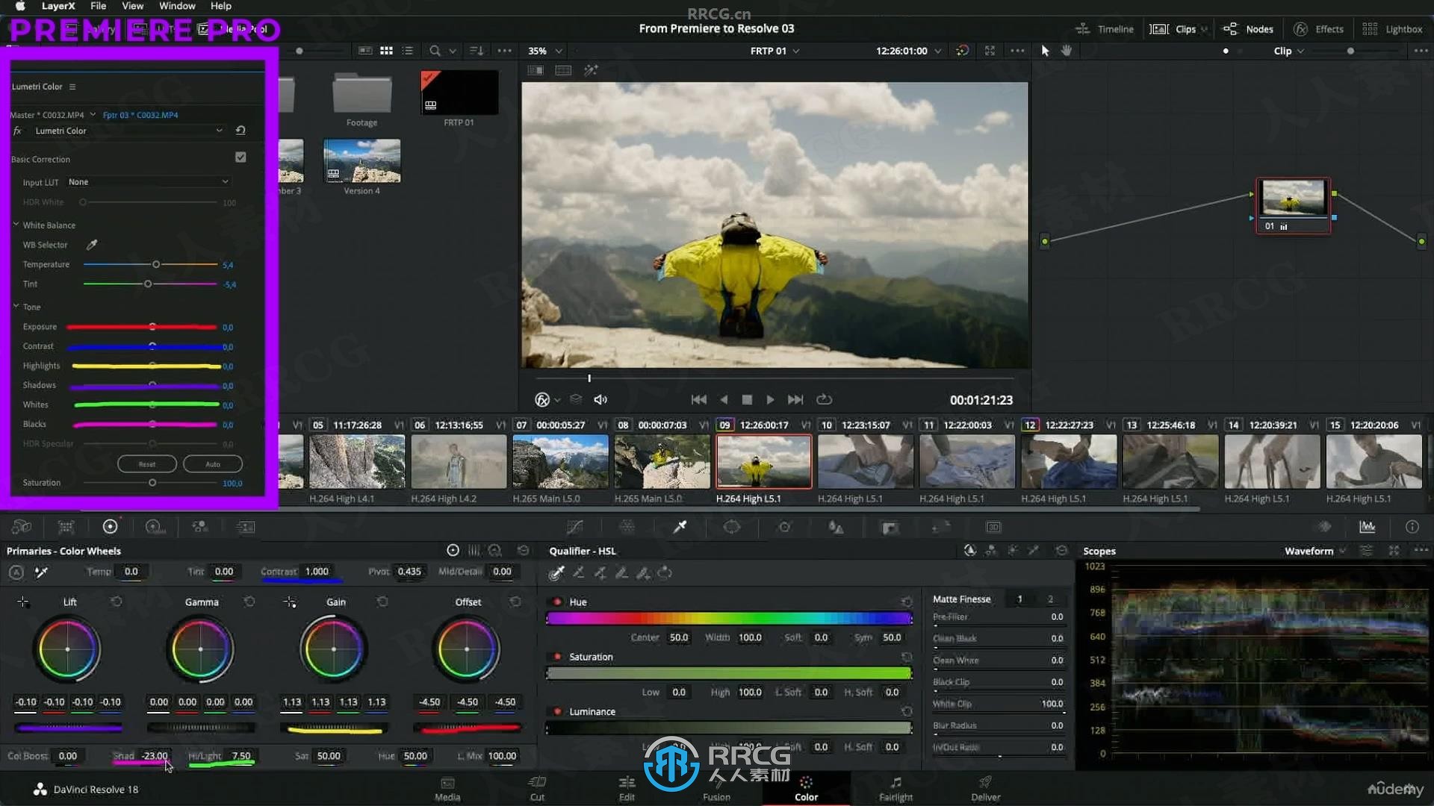Open the 12:26:01:00 timecode dropdown

(x=908, y=51)
